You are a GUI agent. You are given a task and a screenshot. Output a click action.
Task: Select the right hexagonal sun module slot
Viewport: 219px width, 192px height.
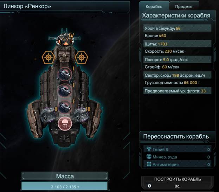click(x=82, y=57)
